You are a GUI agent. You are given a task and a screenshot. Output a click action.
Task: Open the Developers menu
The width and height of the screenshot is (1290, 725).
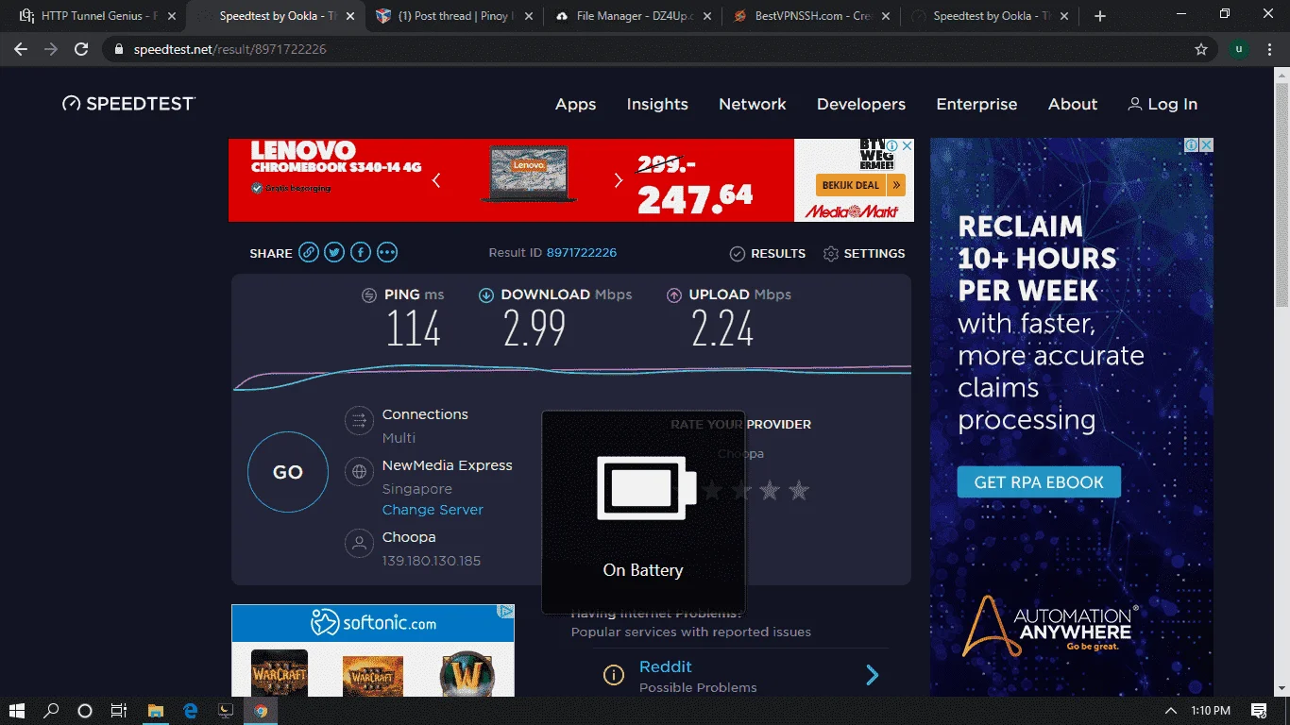coord(861,104)
